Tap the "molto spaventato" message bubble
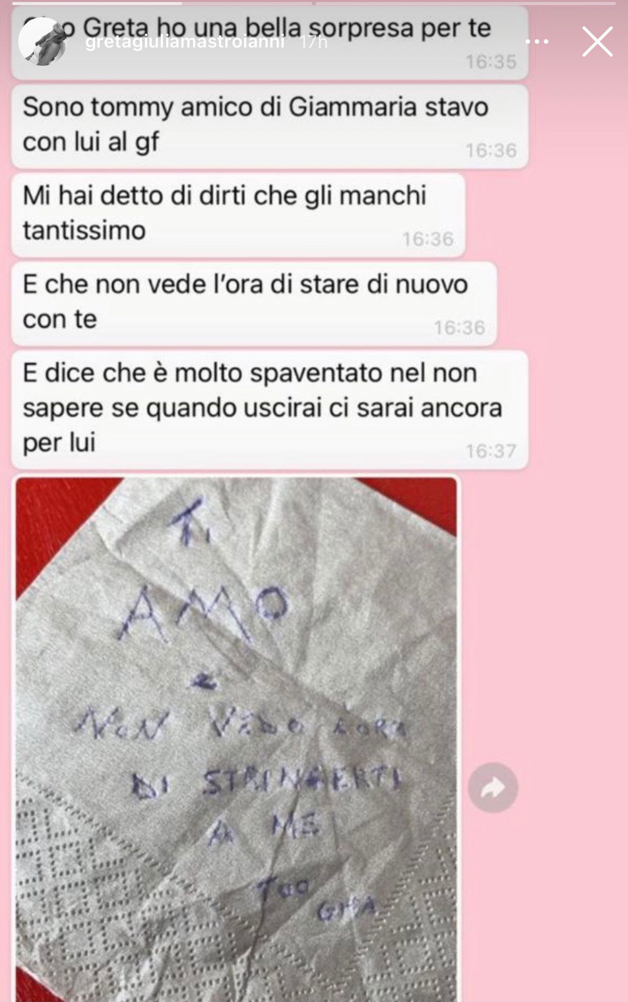628x1002 pixels. (x=270, y=410)
